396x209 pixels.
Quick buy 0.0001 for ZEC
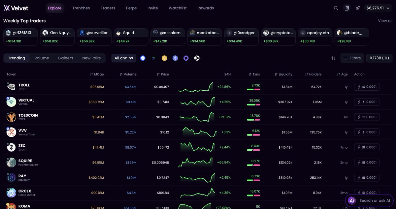coord(367,147)
